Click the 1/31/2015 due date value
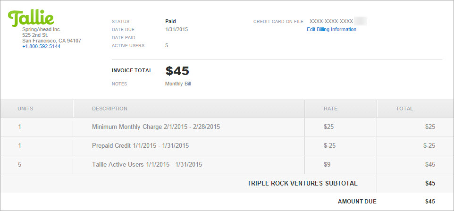 (x=177, y=29)
